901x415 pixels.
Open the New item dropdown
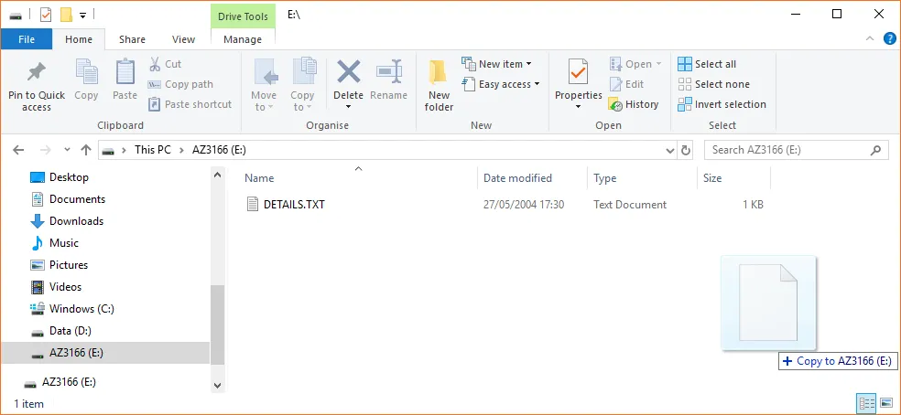tap(497, 64)
